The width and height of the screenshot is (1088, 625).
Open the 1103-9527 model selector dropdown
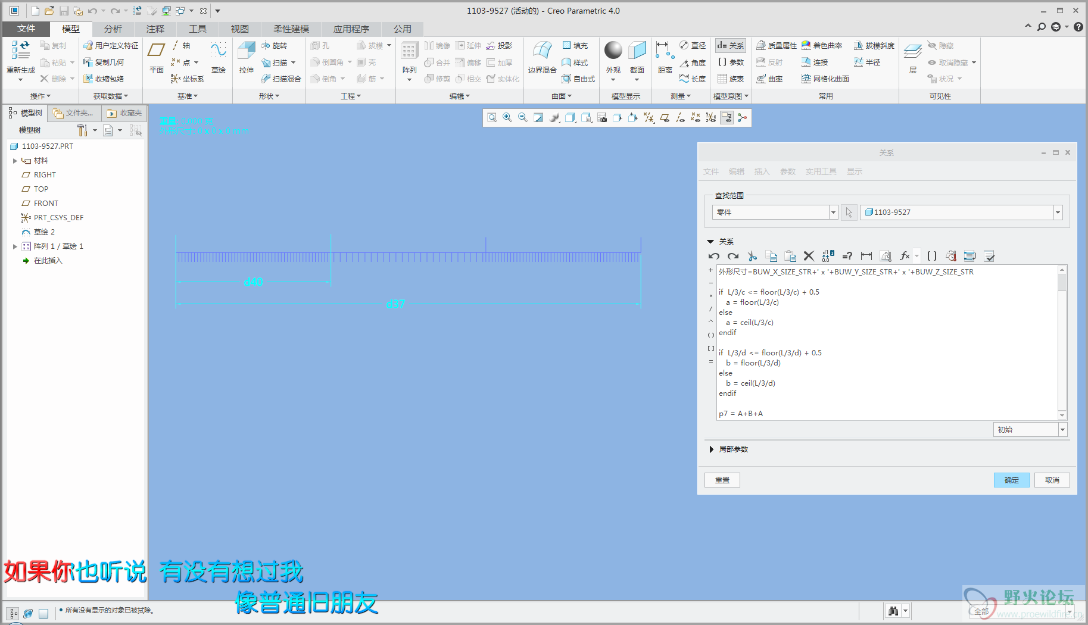coord(1058,212)
